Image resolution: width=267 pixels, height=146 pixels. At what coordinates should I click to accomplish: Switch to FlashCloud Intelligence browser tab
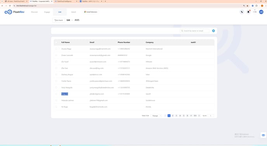[66, 1]
